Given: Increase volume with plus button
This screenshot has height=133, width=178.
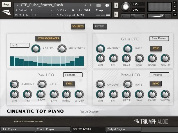Looking at the screenshot, I should point(169,16).
